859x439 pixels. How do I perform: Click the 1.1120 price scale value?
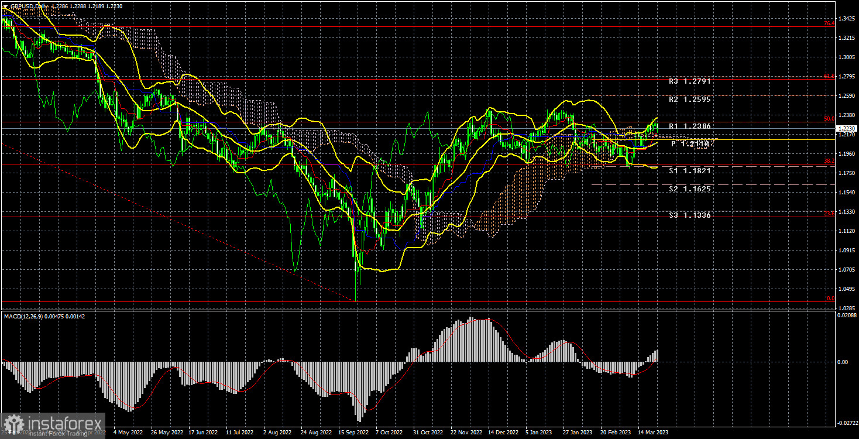coord(847,231)
